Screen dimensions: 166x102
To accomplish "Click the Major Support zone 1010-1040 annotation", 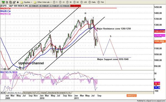I will click(113, 59).
